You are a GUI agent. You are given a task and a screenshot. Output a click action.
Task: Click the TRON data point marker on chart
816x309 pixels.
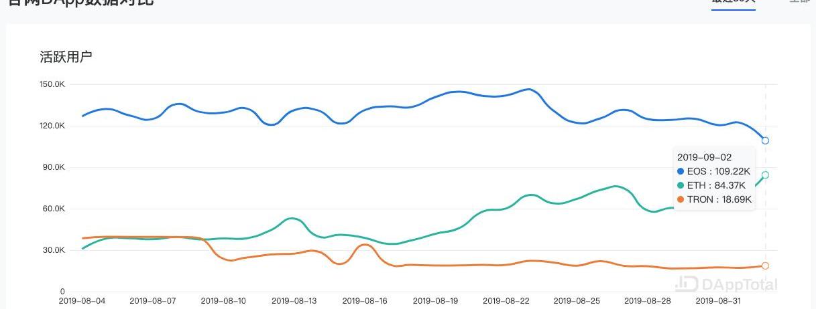coord(765,266)
